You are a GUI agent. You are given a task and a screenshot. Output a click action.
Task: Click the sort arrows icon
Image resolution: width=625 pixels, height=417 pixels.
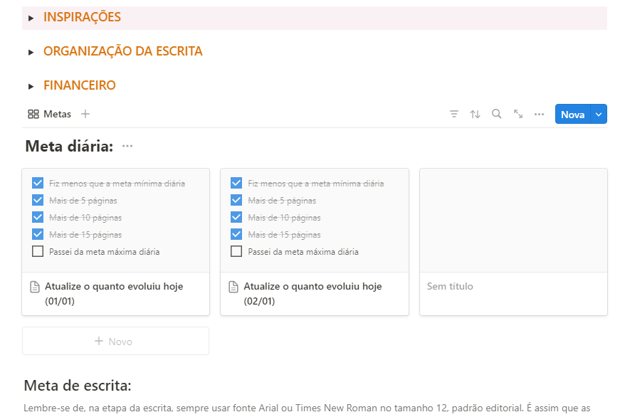[475, 114]
